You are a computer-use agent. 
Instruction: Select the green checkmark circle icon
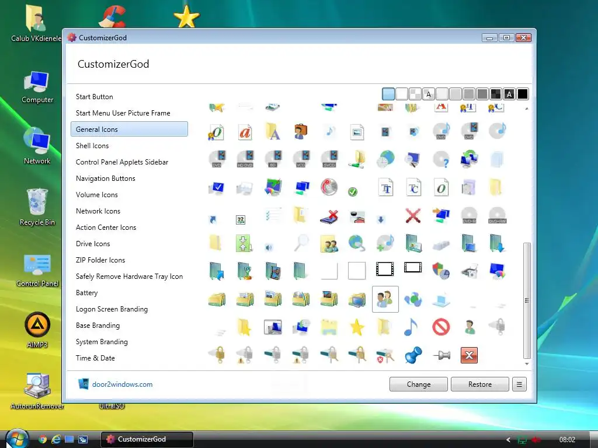pos(353,191)
